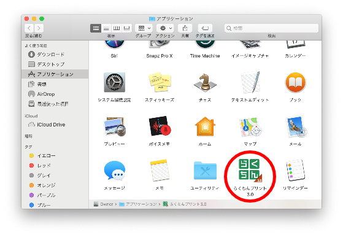Select AirDrop in the sidebar
Screen dimensions: 343x237
pyautogui.click(x=55, y=94)
